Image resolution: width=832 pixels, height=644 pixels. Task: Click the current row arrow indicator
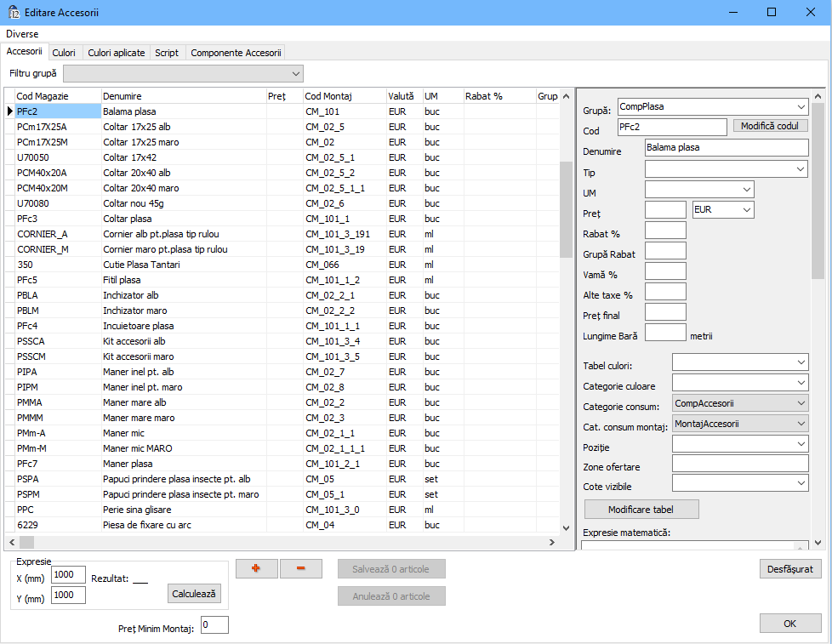[9, 111]
